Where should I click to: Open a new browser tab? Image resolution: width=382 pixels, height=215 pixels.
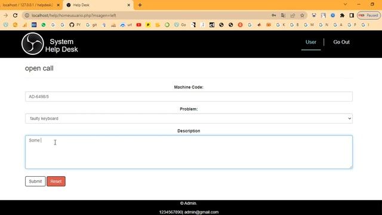pyautogui.click(x=140, y=5)
